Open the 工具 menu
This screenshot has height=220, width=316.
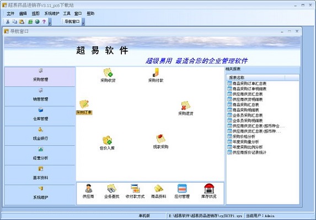tap(67, 13)
